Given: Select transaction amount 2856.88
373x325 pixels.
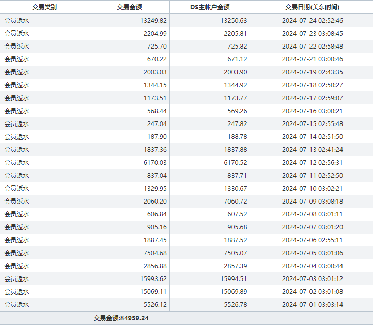Looking at the screenshot, I should click(155, 266).
